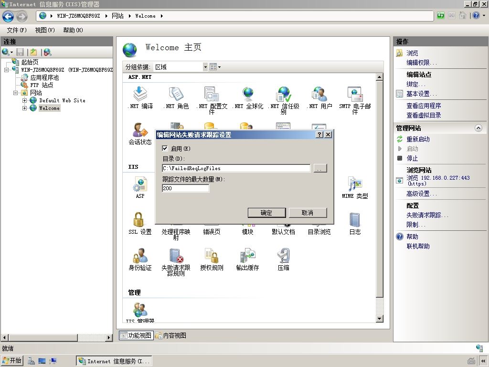Click the 跟踪文件的最大数量 input field
The height and width of the screenshot is (367, 489).
(x=186, y=188)
